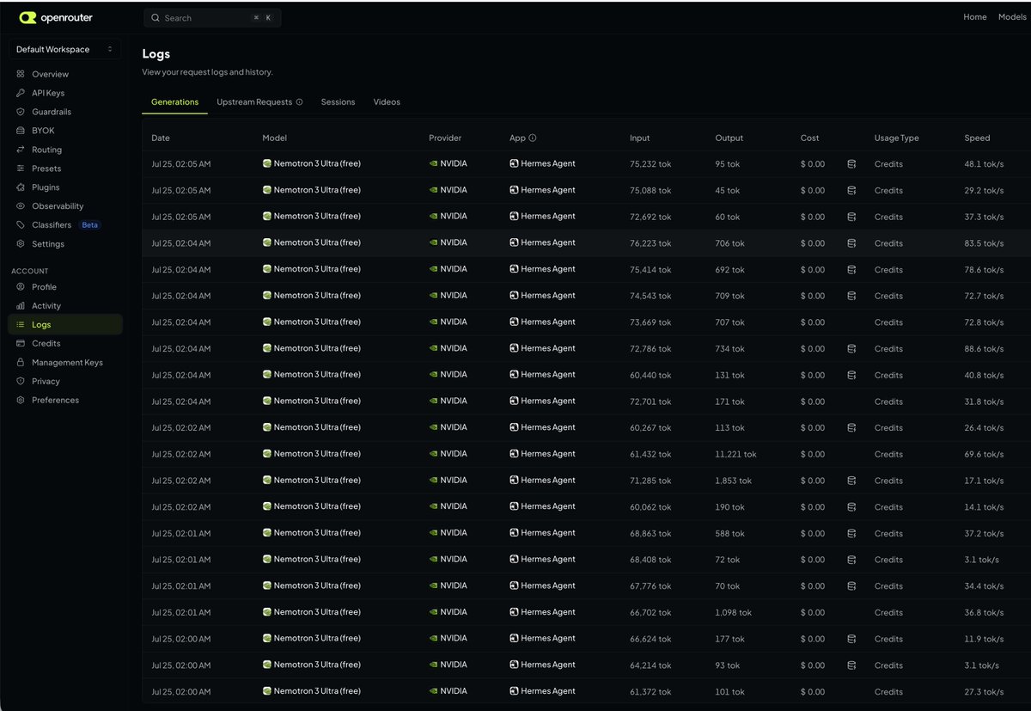The width and height of the screenshot is (1031, 711).
Task: Switch to the Videos tab
Action: pos(387,101)
